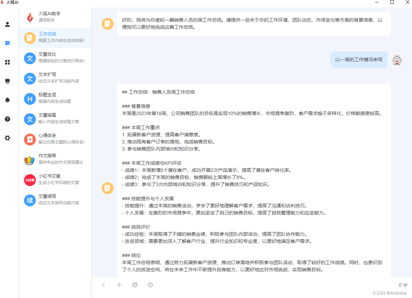Image resolution: width=412 pixels, height=298 pixels.
Task: Select the chat bubble sidebar icon
Action: click(7, 43)
